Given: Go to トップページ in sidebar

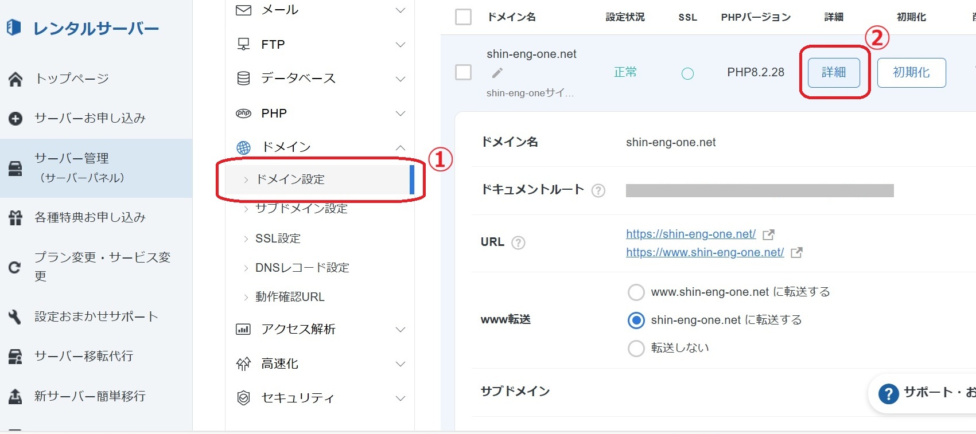Looking at the screenshot, I should tap(72, 79).
